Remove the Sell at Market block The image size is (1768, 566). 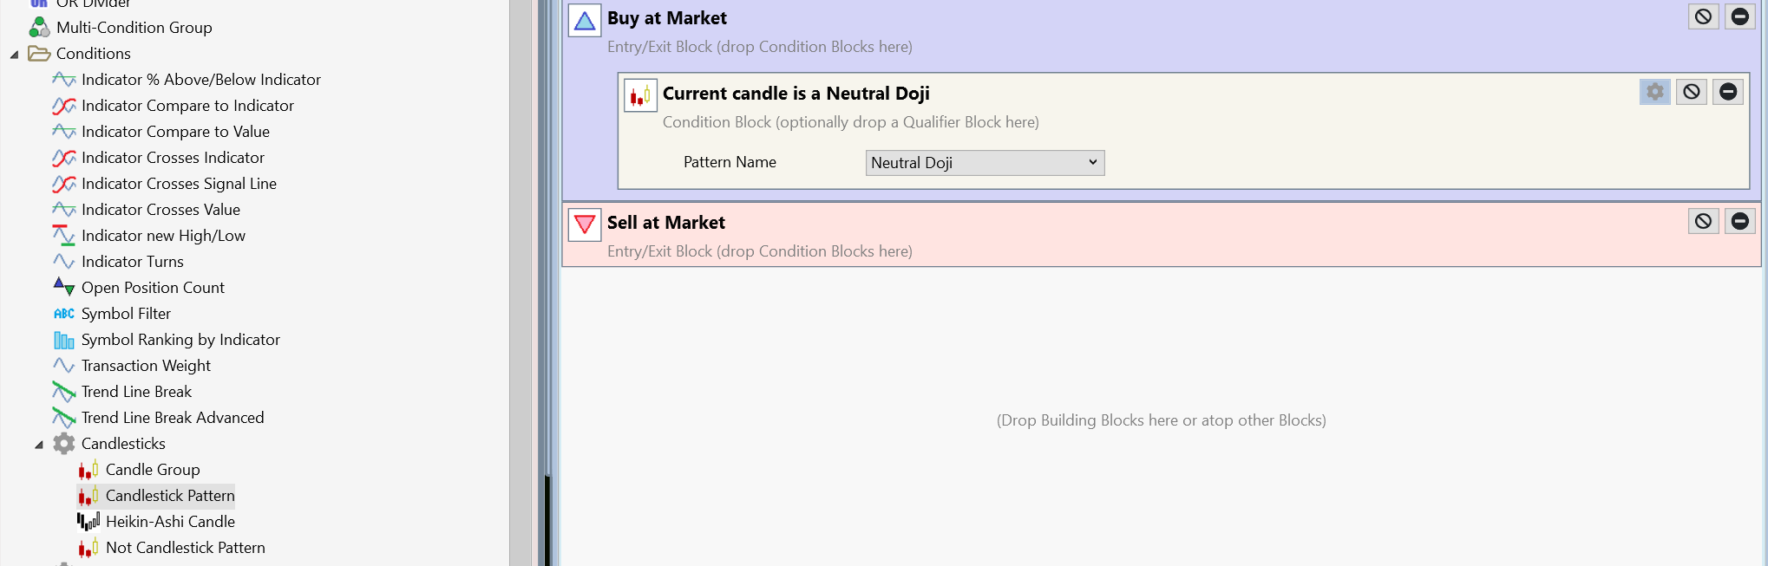[1740, 221]
